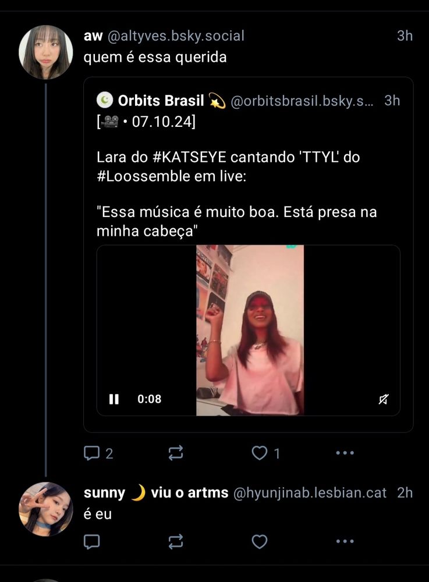This screenshot has width=429, height=582.
Task: Open the #Loossemble hashtag
Action: [x=144, y=176]
